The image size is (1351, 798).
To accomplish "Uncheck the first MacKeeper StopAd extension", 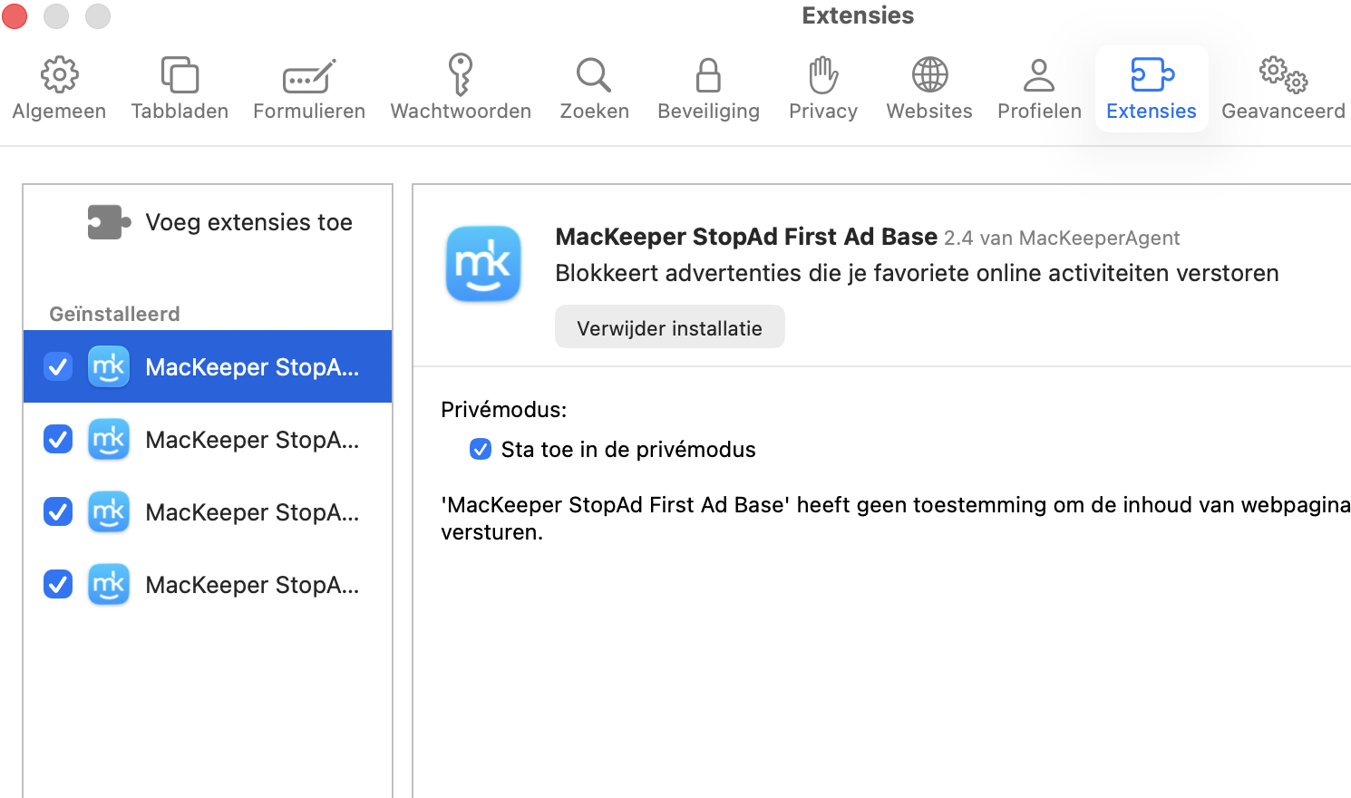I will point(57,366).
